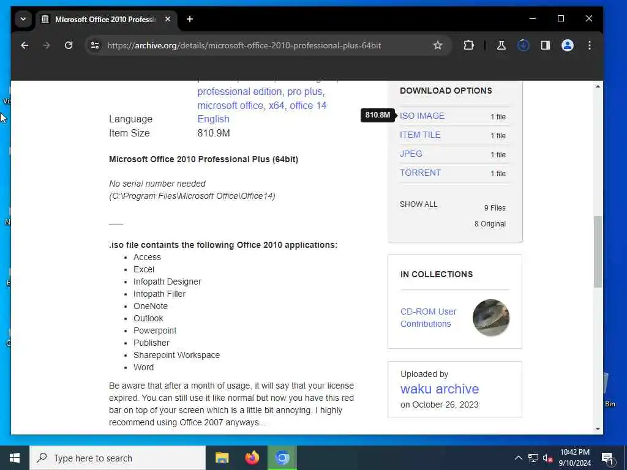Click the Infopath Designer list item

pyautogui.click(x=167, y=282)
